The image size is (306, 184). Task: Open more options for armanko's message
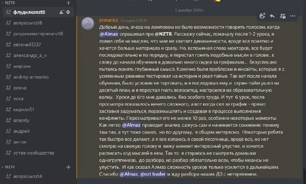(x=293, y=16)
